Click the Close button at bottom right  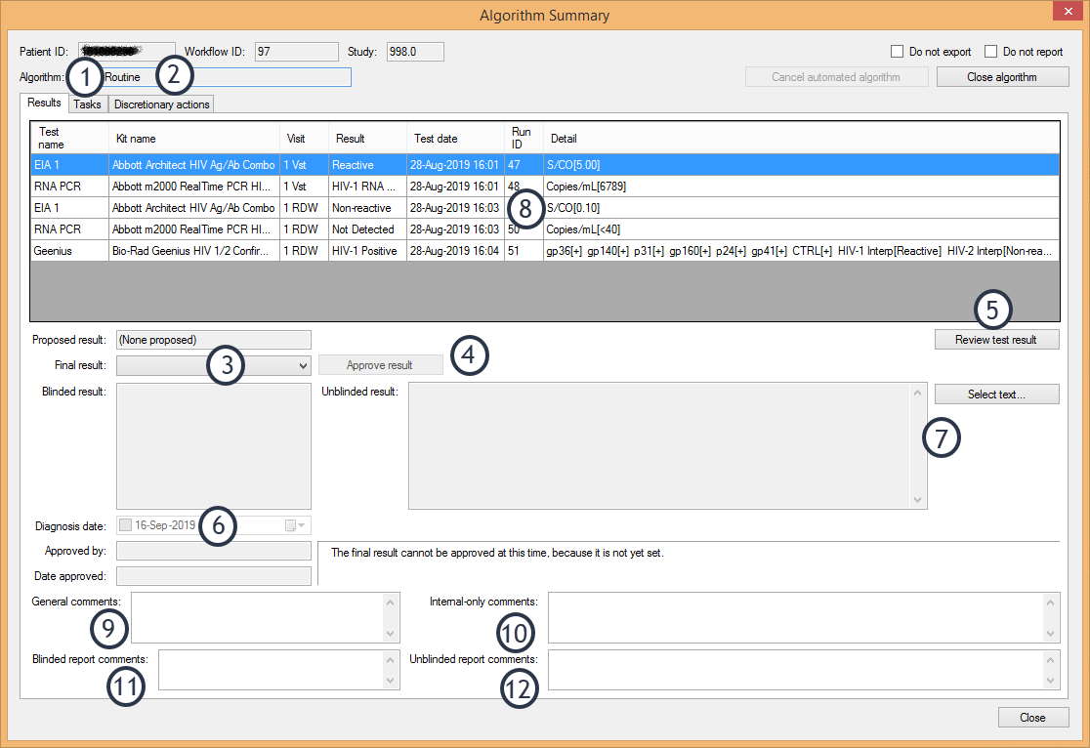(x=1032, y=718)
